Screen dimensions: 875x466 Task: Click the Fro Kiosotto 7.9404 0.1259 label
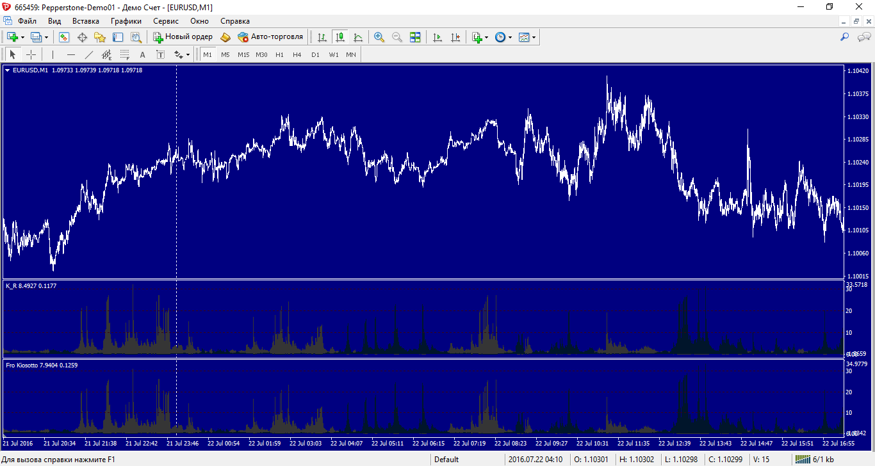[42, 366]
